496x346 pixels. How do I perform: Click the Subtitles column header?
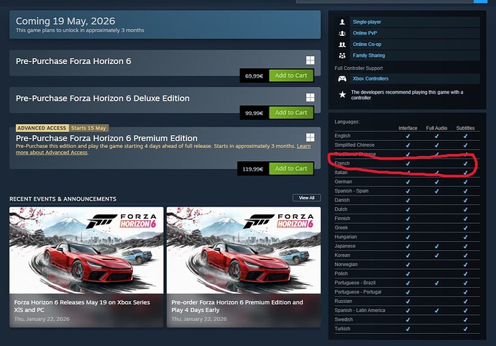465,128
